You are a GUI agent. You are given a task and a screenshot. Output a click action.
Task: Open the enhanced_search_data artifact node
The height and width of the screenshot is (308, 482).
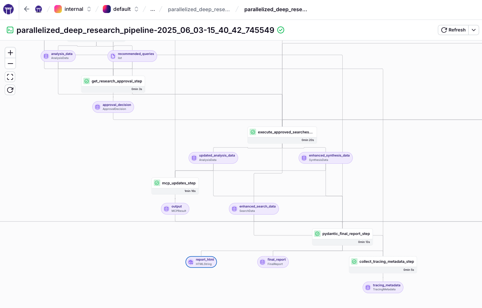pos(254,209)
